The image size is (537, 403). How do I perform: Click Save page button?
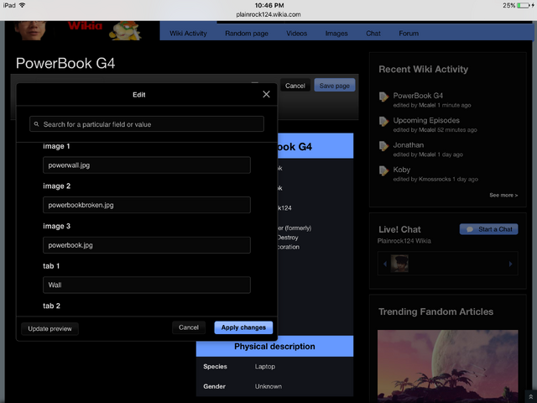(335, 86)
